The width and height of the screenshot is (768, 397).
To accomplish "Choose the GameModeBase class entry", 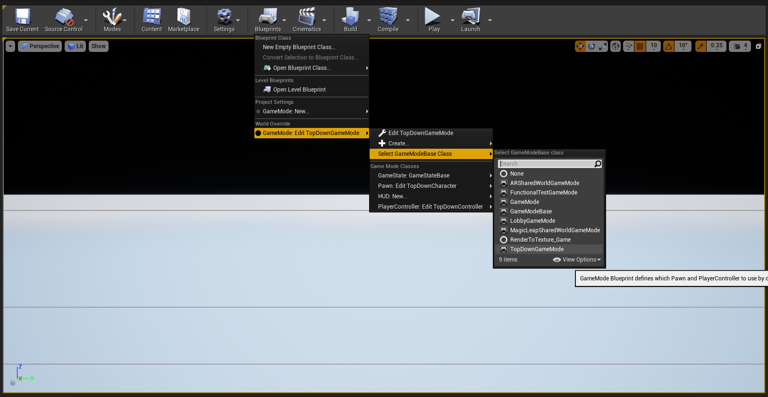I will (x=549, y=211).
